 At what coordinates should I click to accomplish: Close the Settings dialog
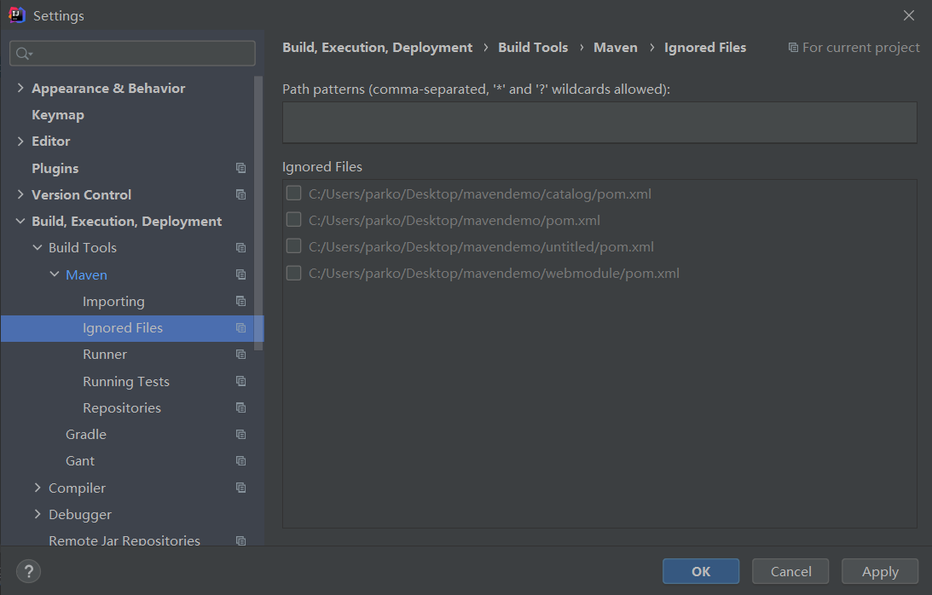pyautogui.click(x=909, y=15)
